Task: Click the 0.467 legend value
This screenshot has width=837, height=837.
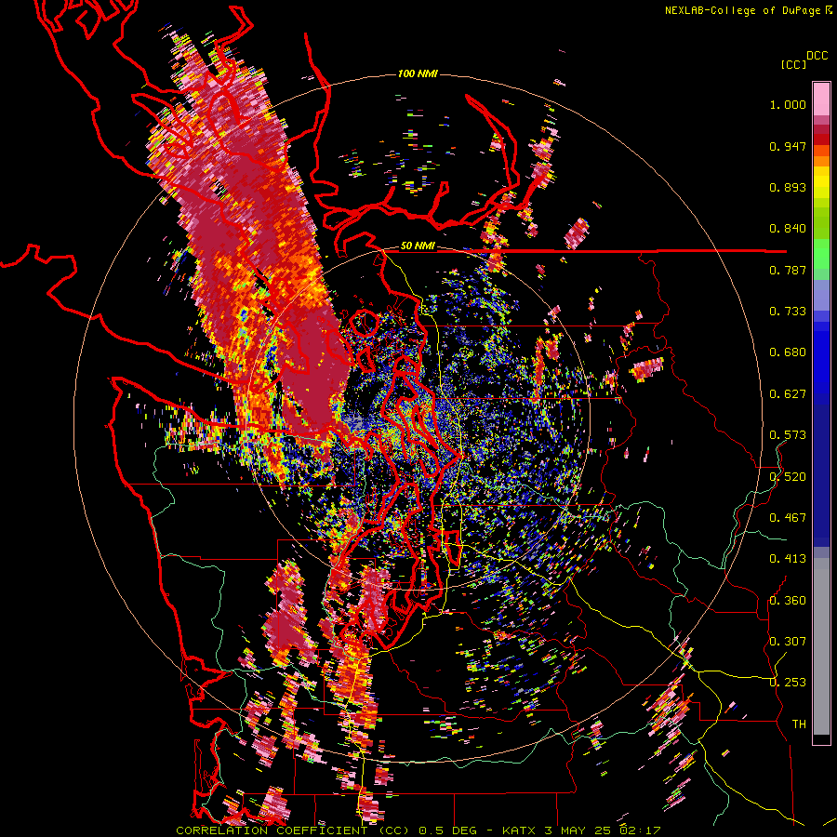Action: (x=788, y=518)
